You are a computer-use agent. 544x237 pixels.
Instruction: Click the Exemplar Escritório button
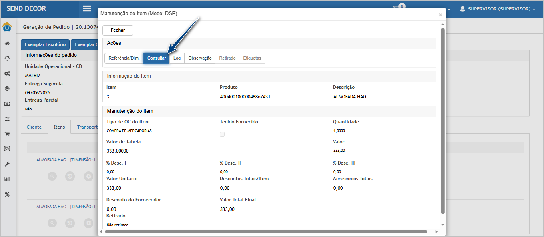[x=45, y=44]
